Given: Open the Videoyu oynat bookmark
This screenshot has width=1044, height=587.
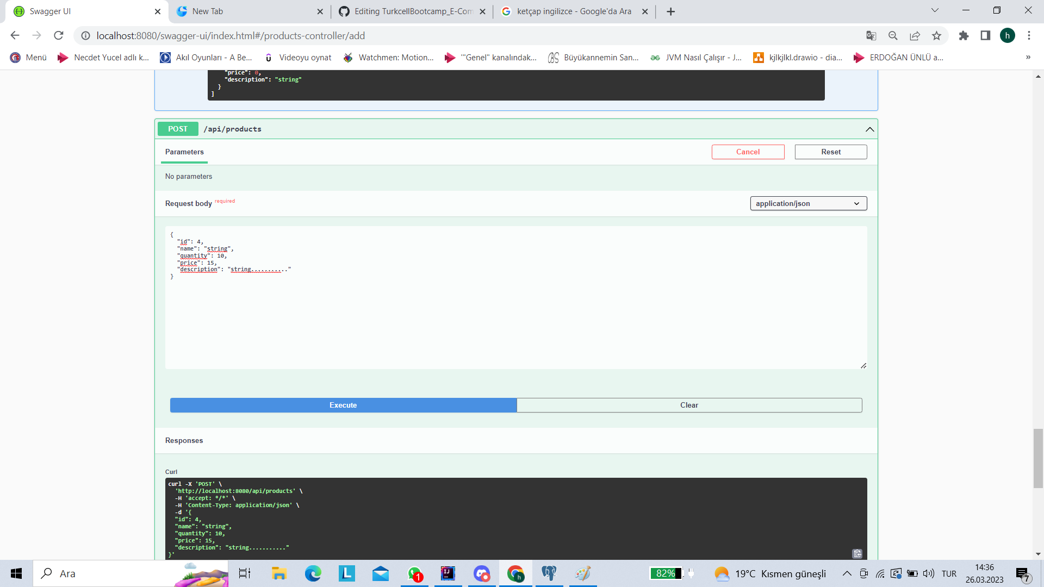Looking at the screenshot, I should point(297,58).
